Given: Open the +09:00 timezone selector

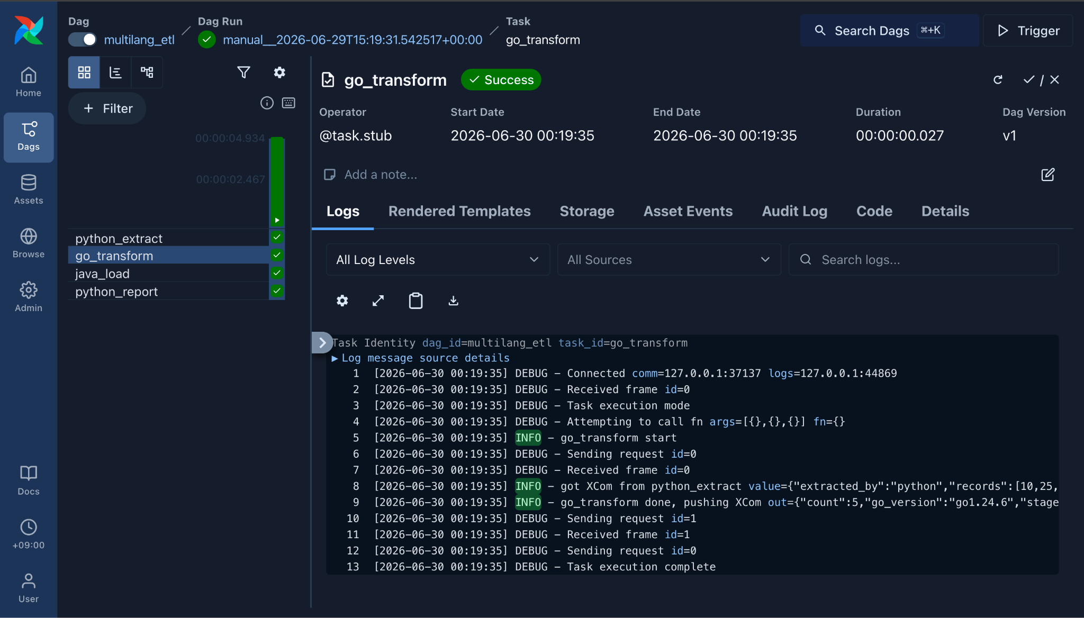Looking at the screenshot, I should (x=29, y=534).
